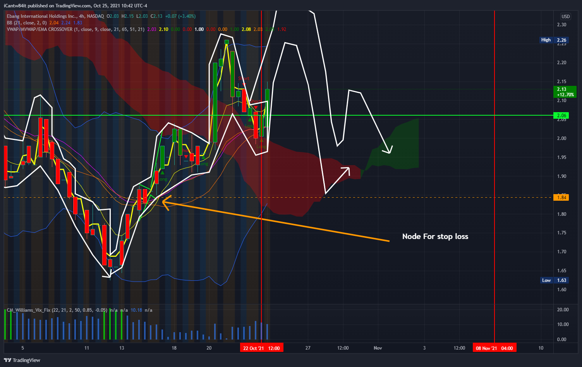
Task: Click the 'Nov' label on the time axis
Action: point(378,348)
